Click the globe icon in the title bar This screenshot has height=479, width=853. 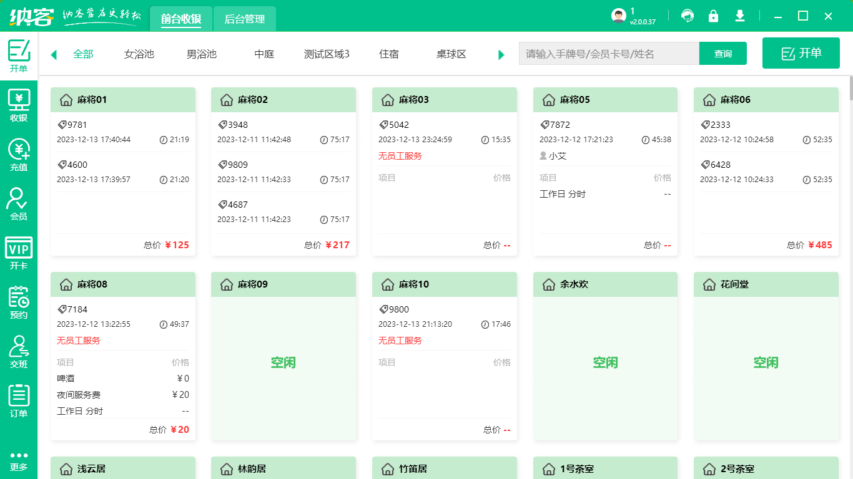(688, 16)
